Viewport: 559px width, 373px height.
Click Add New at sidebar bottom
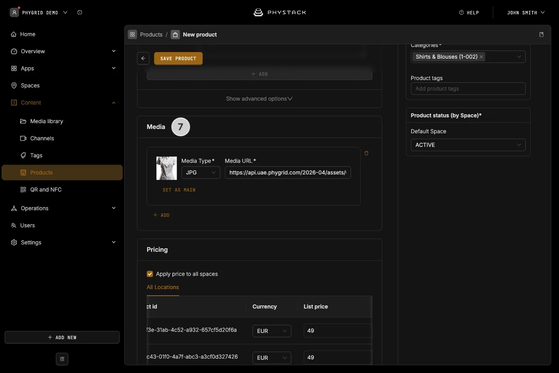(x=62, y=337)
